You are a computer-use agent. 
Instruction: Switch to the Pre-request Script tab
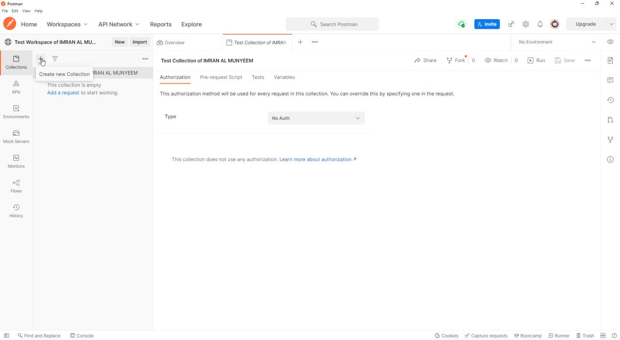pos(221,77)
